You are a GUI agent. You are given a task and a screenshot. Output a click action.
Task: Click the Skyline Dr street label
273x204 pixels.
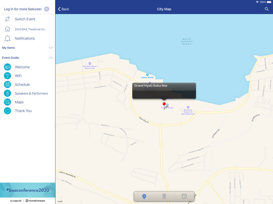(x=105, y=125)
